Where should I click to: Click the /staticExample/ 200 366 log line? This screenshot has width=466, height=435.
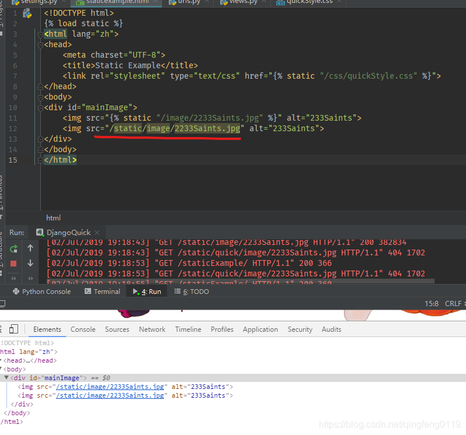[189, 263]
